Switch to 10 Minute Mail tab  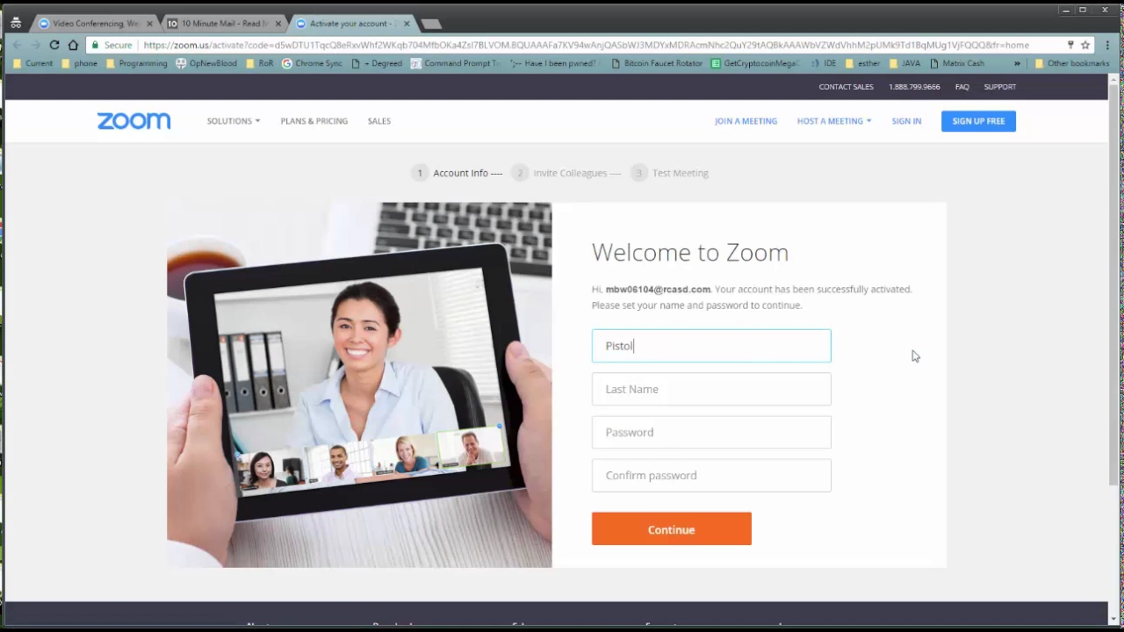pyautogui.click(x=224, y=24)
